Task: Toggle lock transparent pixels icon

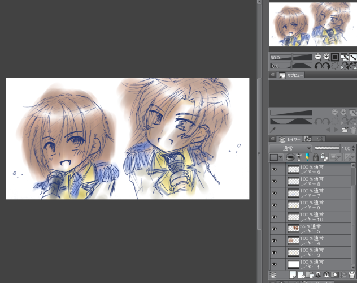Action: point(324,157)
